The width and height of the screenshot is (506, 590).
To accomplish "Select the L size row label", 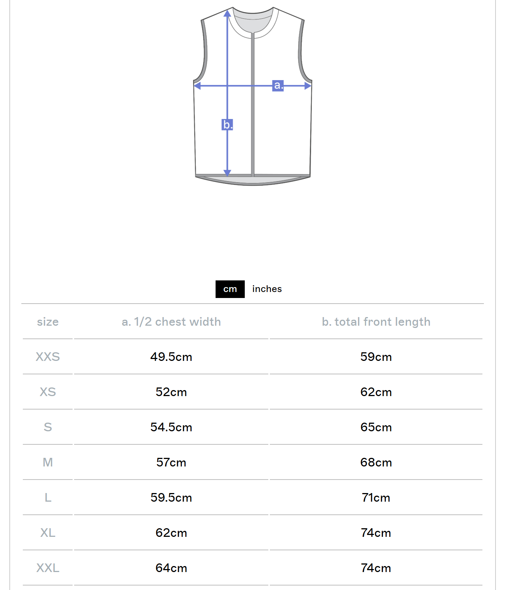I will (x=48, y=498).
